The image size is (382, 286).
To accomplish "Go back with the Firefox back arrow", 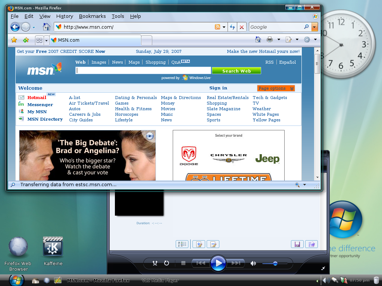I will 15,27.
